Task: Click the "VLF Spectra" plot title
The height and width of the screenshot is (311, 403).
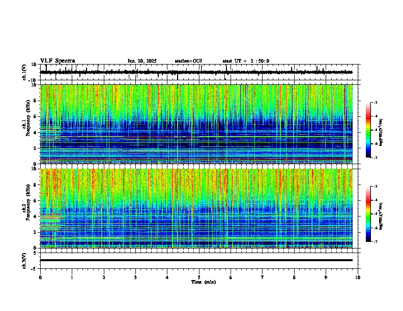Action: 57,61
